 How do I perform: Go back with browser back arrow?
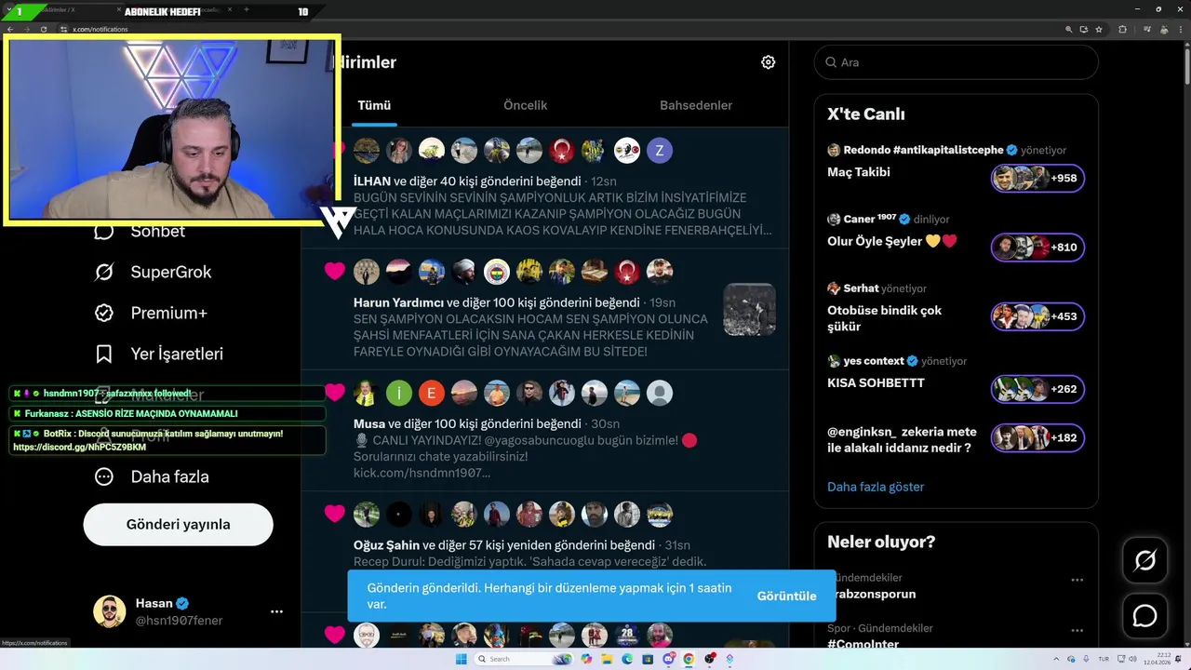tap(10, 29)
